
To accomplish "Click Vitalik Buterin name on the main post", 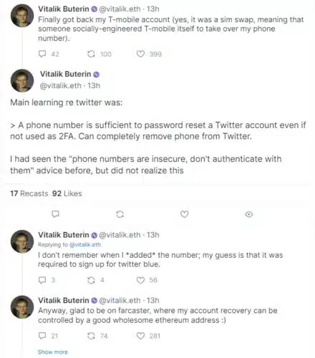I will click(65, 74).
